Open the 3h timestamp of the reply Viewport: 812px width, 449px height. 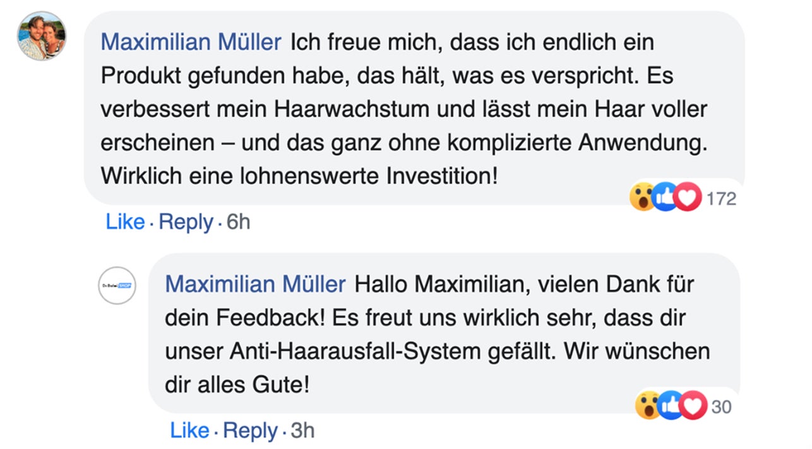pos(302,431)
